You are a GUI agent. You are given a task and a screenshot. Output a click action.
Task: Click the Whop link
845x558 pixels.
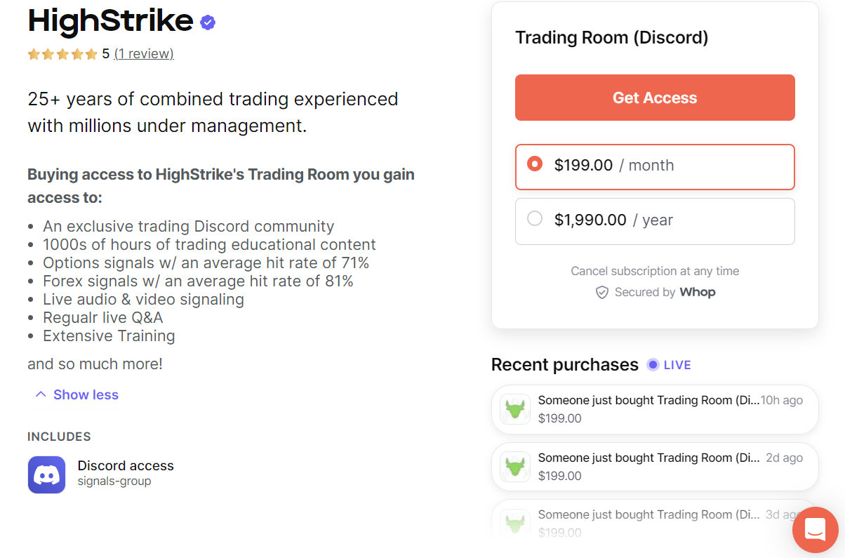click(x=698, y=292)
